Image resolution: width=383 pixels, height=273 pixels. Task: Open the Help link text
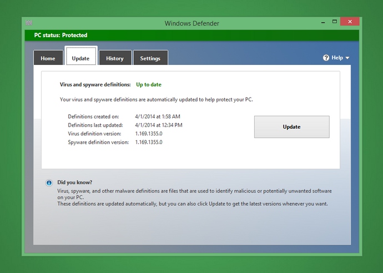[x=337, y=58]
